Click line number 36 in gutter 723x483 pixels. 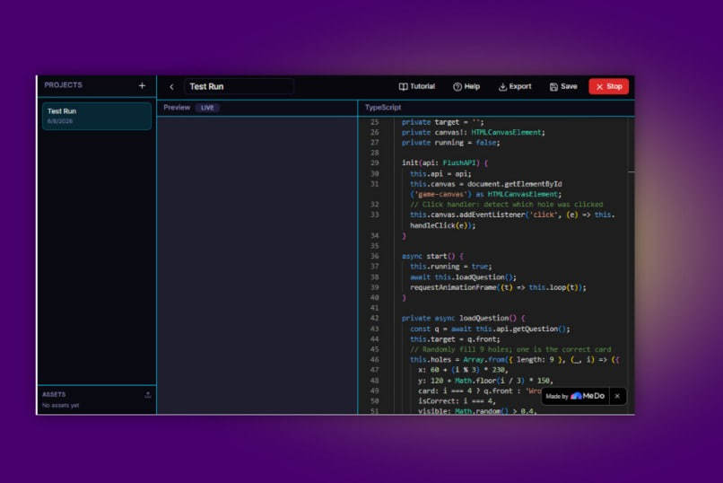[374, 257]
